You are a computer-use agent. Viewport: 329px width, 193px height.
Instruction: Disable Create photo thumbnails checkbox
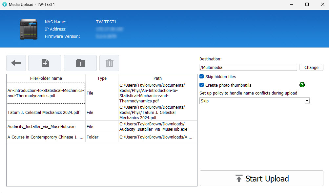click(x=202, y=85)
